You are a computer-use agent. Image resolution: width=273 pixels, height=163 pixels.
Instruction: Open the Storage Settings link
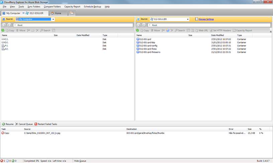206,19
